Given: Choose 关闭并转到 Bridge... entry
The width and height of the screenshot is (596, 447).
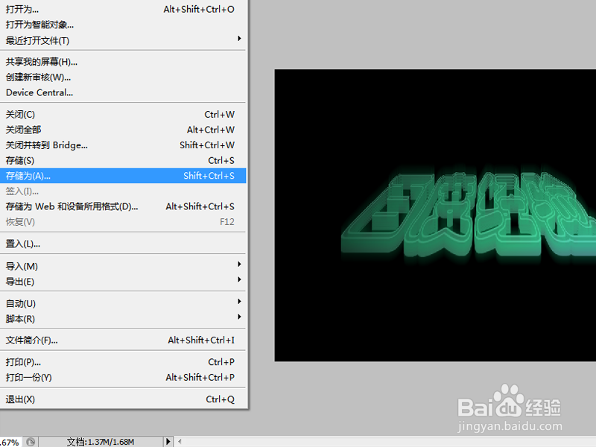Looking at the screenshot, I should click(x=123, y=145).
